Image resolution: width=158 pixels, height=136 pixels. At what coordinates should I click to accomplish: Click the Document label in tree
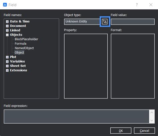18,26
